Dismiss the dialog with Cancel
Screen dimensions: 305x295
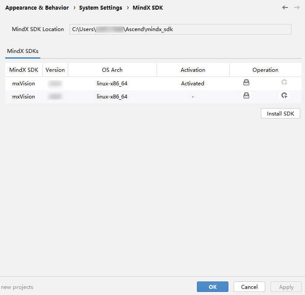[249, 287]
